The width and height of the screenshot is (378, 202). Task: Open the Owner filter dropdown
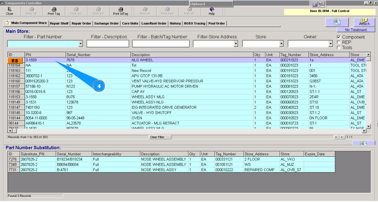tap(331, 44)
